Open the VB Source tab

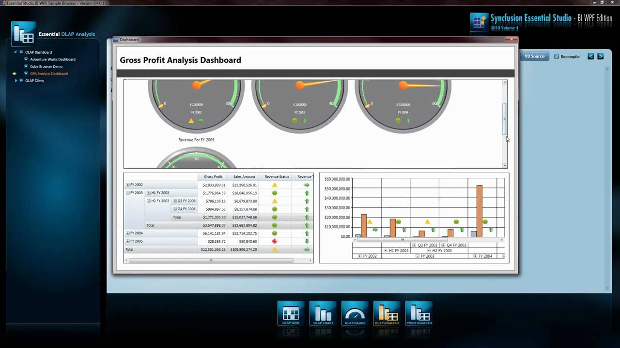534,57
